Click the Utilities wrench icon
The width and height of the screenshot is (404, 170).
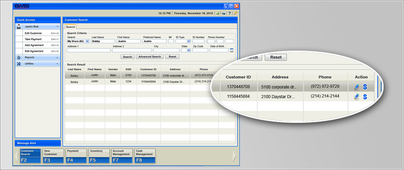(x=19, y=64)
